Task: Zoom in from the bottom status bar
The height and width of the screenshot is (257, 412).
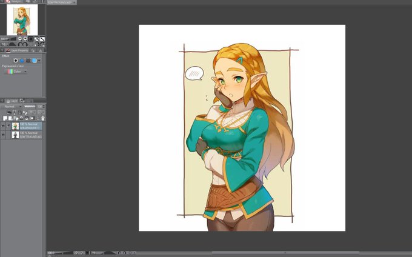Action: (x=82, y=253)
